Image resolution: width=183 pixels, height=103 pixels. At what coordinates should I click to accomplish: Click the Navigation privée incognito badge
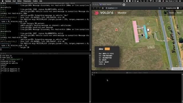172,8
